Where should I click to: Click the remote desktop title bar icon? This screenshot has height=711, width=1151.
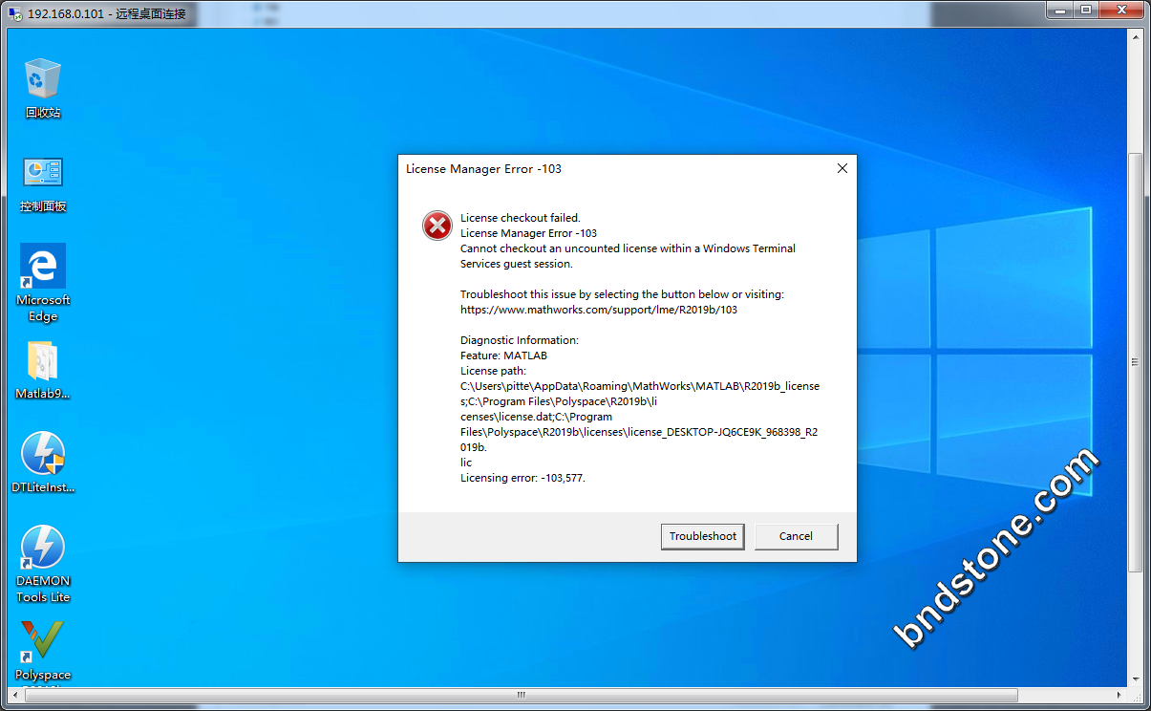click(x=14, y=13)
